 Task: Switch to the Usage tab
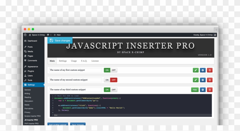coord(74,61)
